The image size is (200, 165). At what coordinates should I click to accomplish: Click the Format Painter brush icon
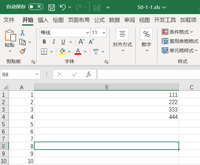click(x=22, y=51)
